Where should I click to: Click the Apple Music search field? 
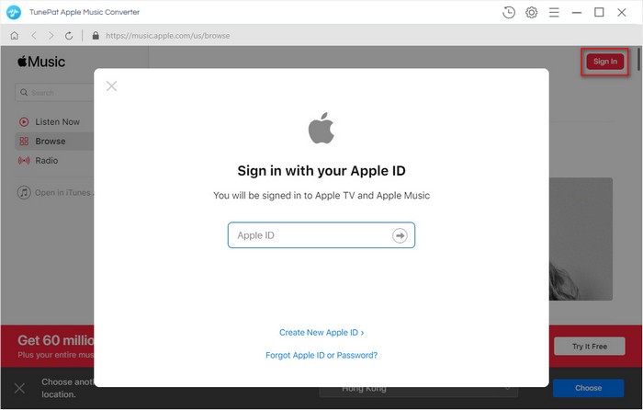click(54, 93)
